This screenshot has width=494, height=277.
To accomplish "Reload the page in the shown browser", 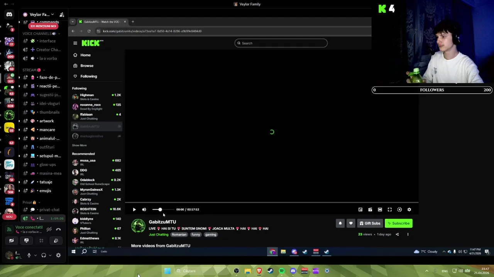I will pyautogui.click(x=89, y=31).
